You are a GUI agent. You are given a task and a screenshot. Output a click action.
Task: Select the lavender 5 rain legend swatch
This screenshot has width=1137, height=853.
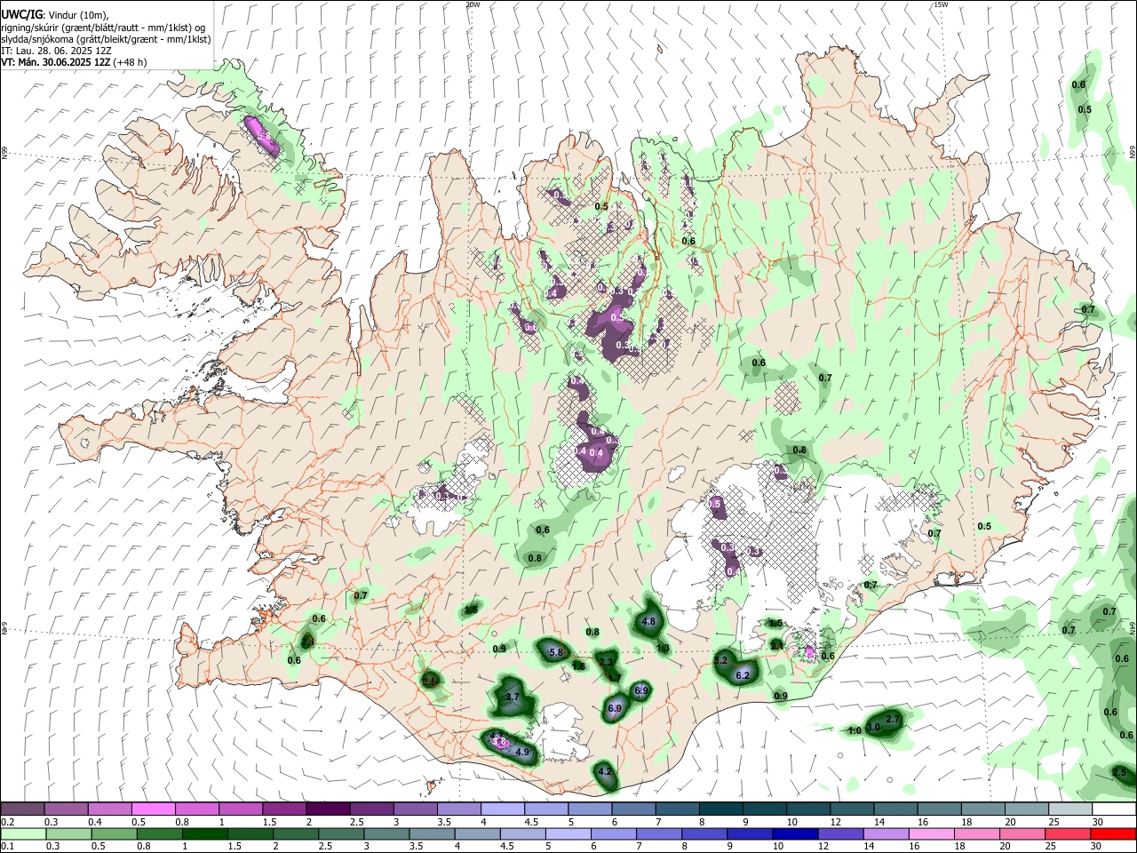coord(568,833)
